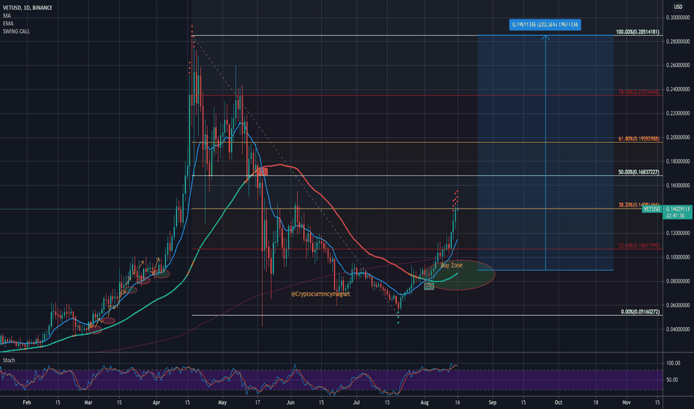Image resolution: width=694 pixels, height=409 pixels.
Task: Click the Oct date axis label
Action: pyautogui.click(x=558, y=402)
